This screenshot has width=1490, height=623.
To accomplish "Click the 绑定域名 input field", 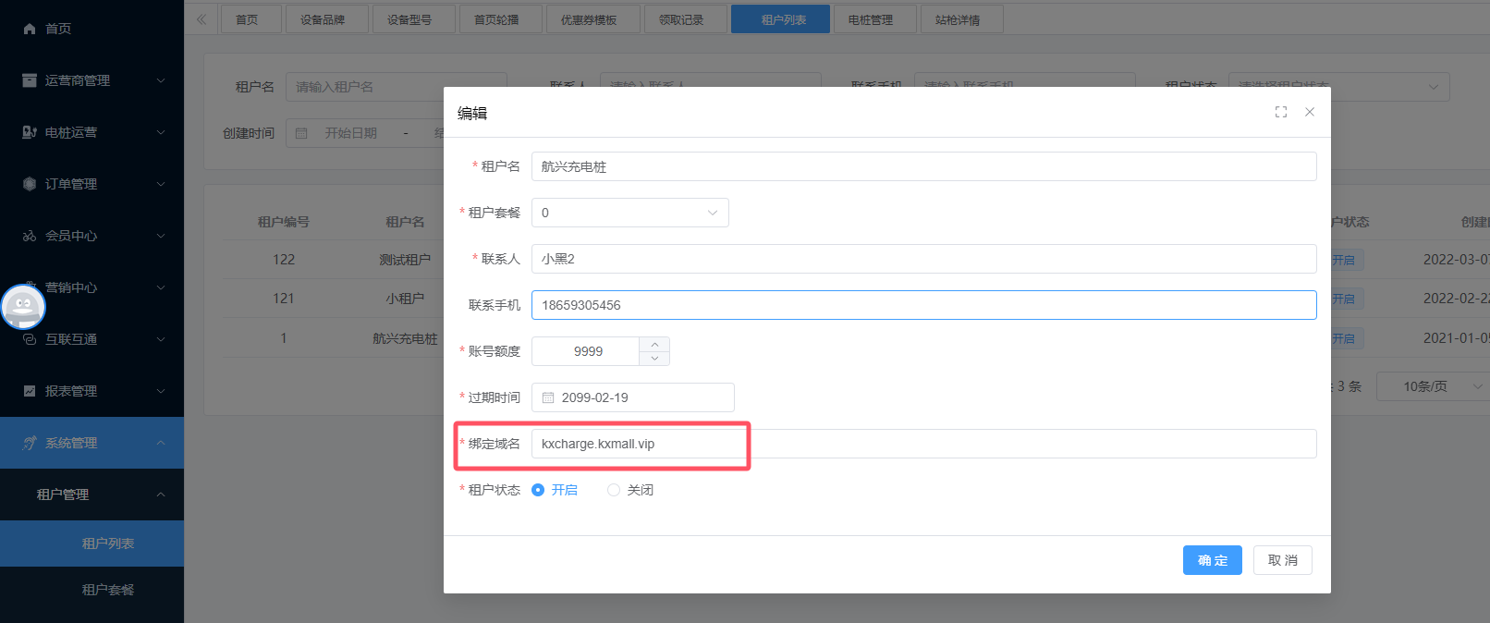I will pyautogui.click(x=923, y=444).
